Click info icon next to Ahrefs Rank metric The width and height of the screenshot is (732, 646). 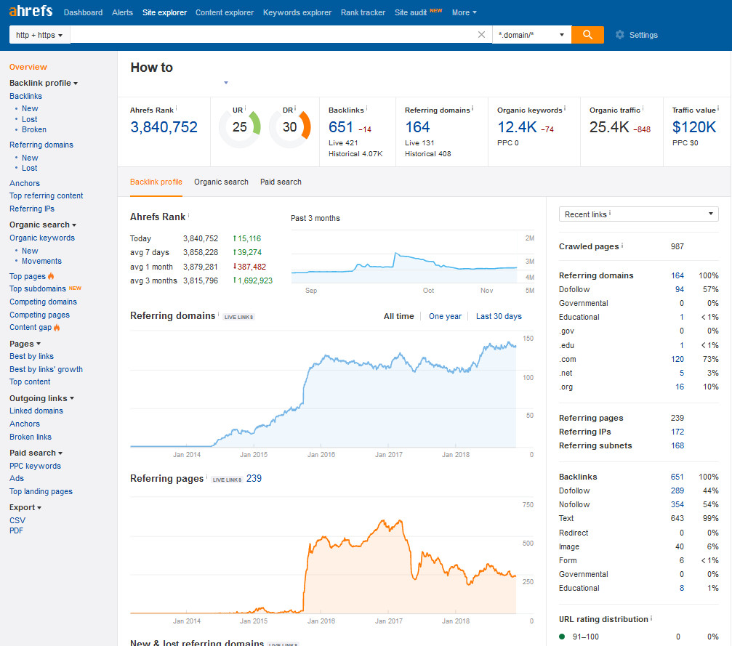coord(176,108)
